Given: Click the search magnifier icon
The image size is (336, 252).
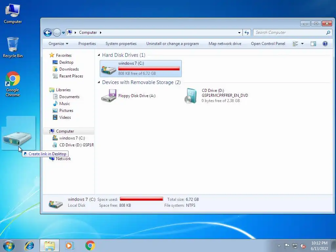Looking at the screenshot, I should 328,32.
